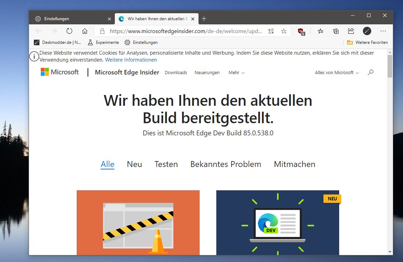Reload the page with the refresh icon
Screen dimensions: 403x262
69,31
